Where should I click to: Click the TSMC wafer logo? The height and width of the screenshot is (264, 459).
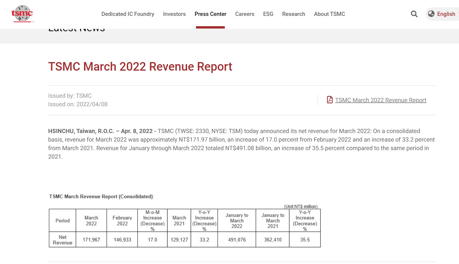click(22, 13)
